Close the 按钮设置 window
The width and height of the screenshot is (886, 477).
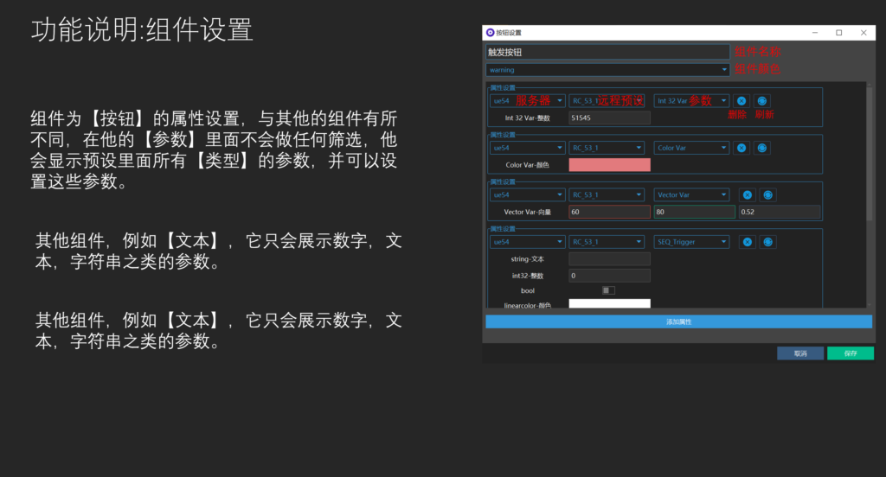pos(864,33)
